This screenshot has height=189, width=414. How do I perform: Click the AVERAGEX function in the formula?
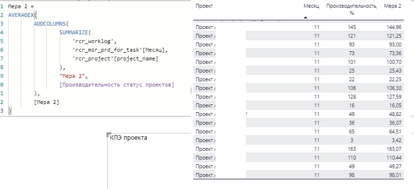21,15
